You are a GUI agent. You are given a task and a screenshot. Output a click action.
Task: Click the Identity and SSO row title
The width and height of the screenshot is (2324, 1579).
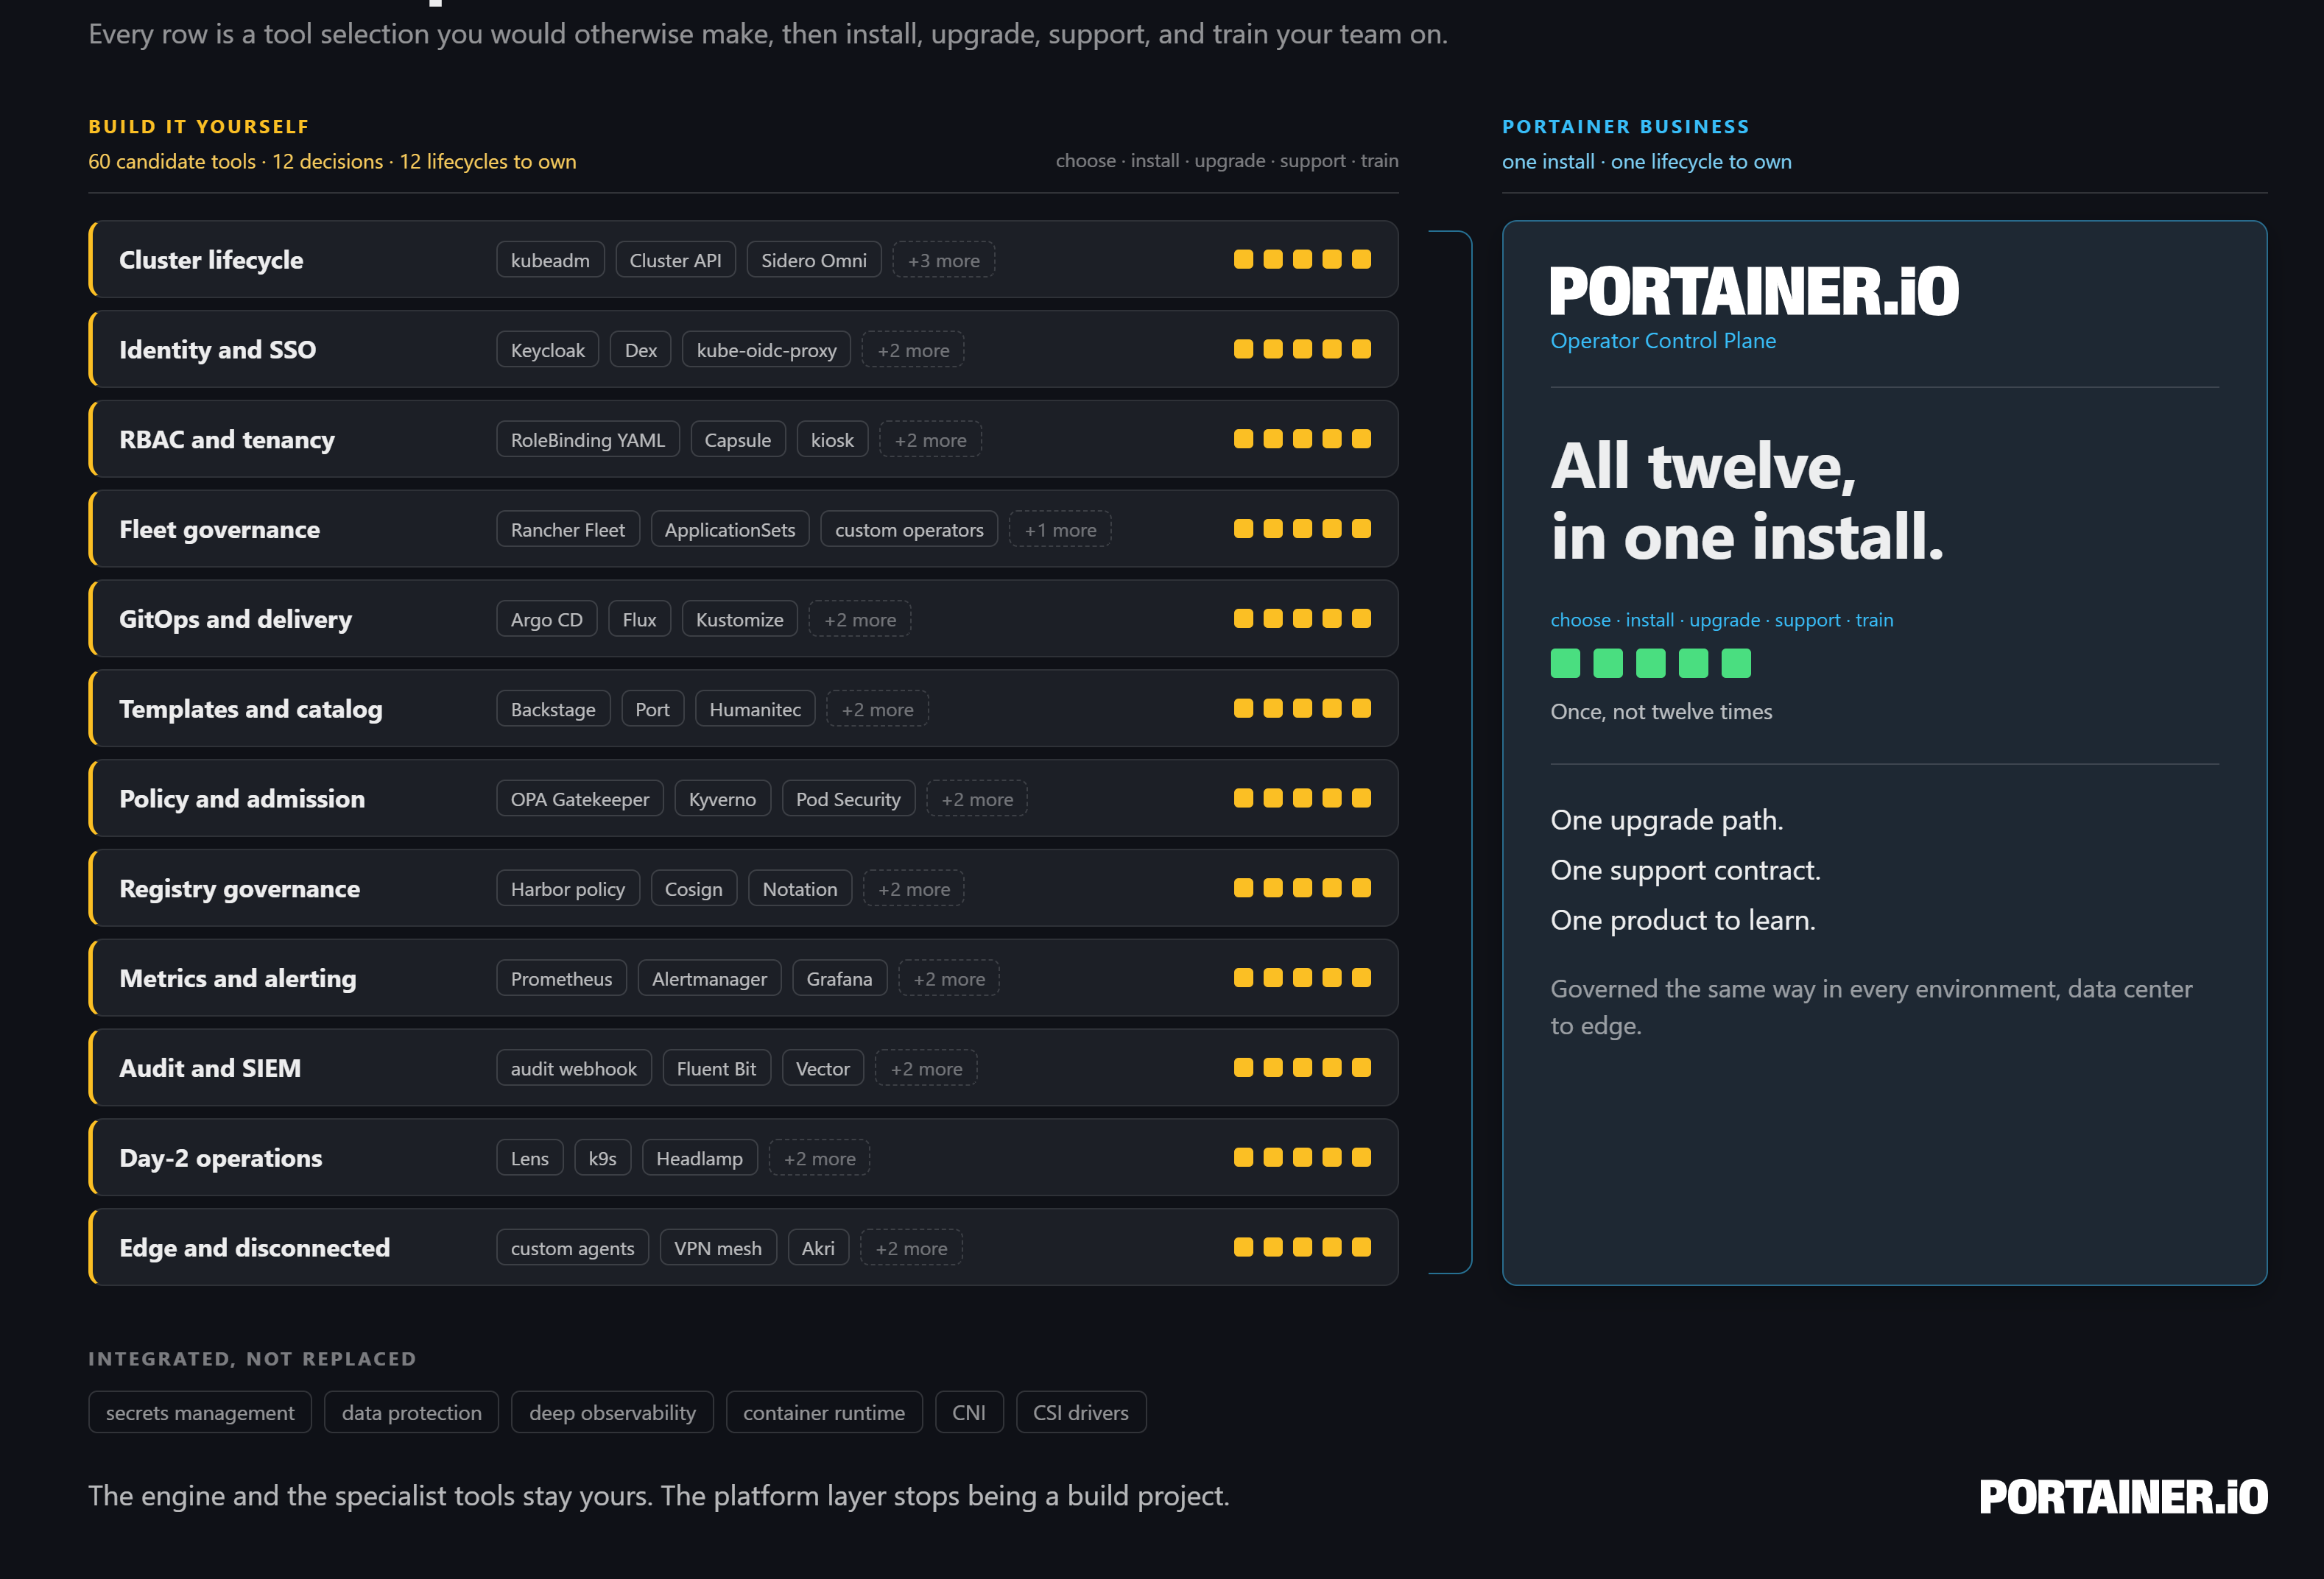point(217,350)
